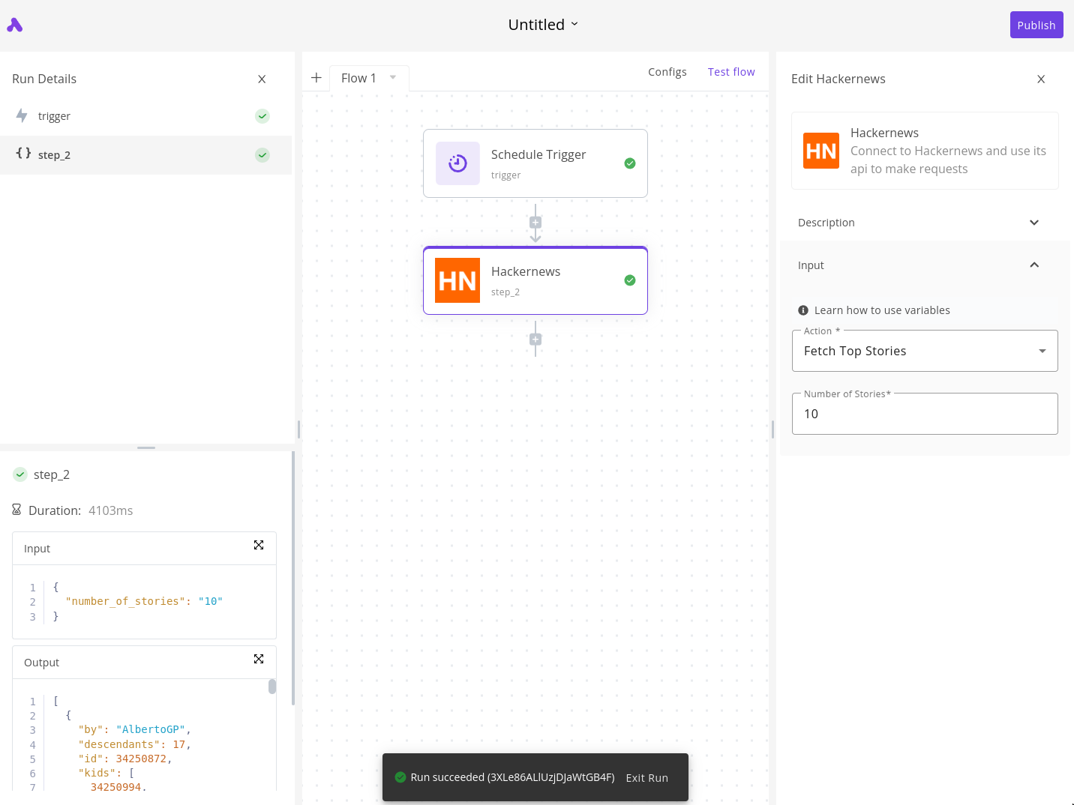Click the Hackernews HN logo in flow step
Image resolution: width=1074 pixels, height=805 pixels.
tap(457, 280)
